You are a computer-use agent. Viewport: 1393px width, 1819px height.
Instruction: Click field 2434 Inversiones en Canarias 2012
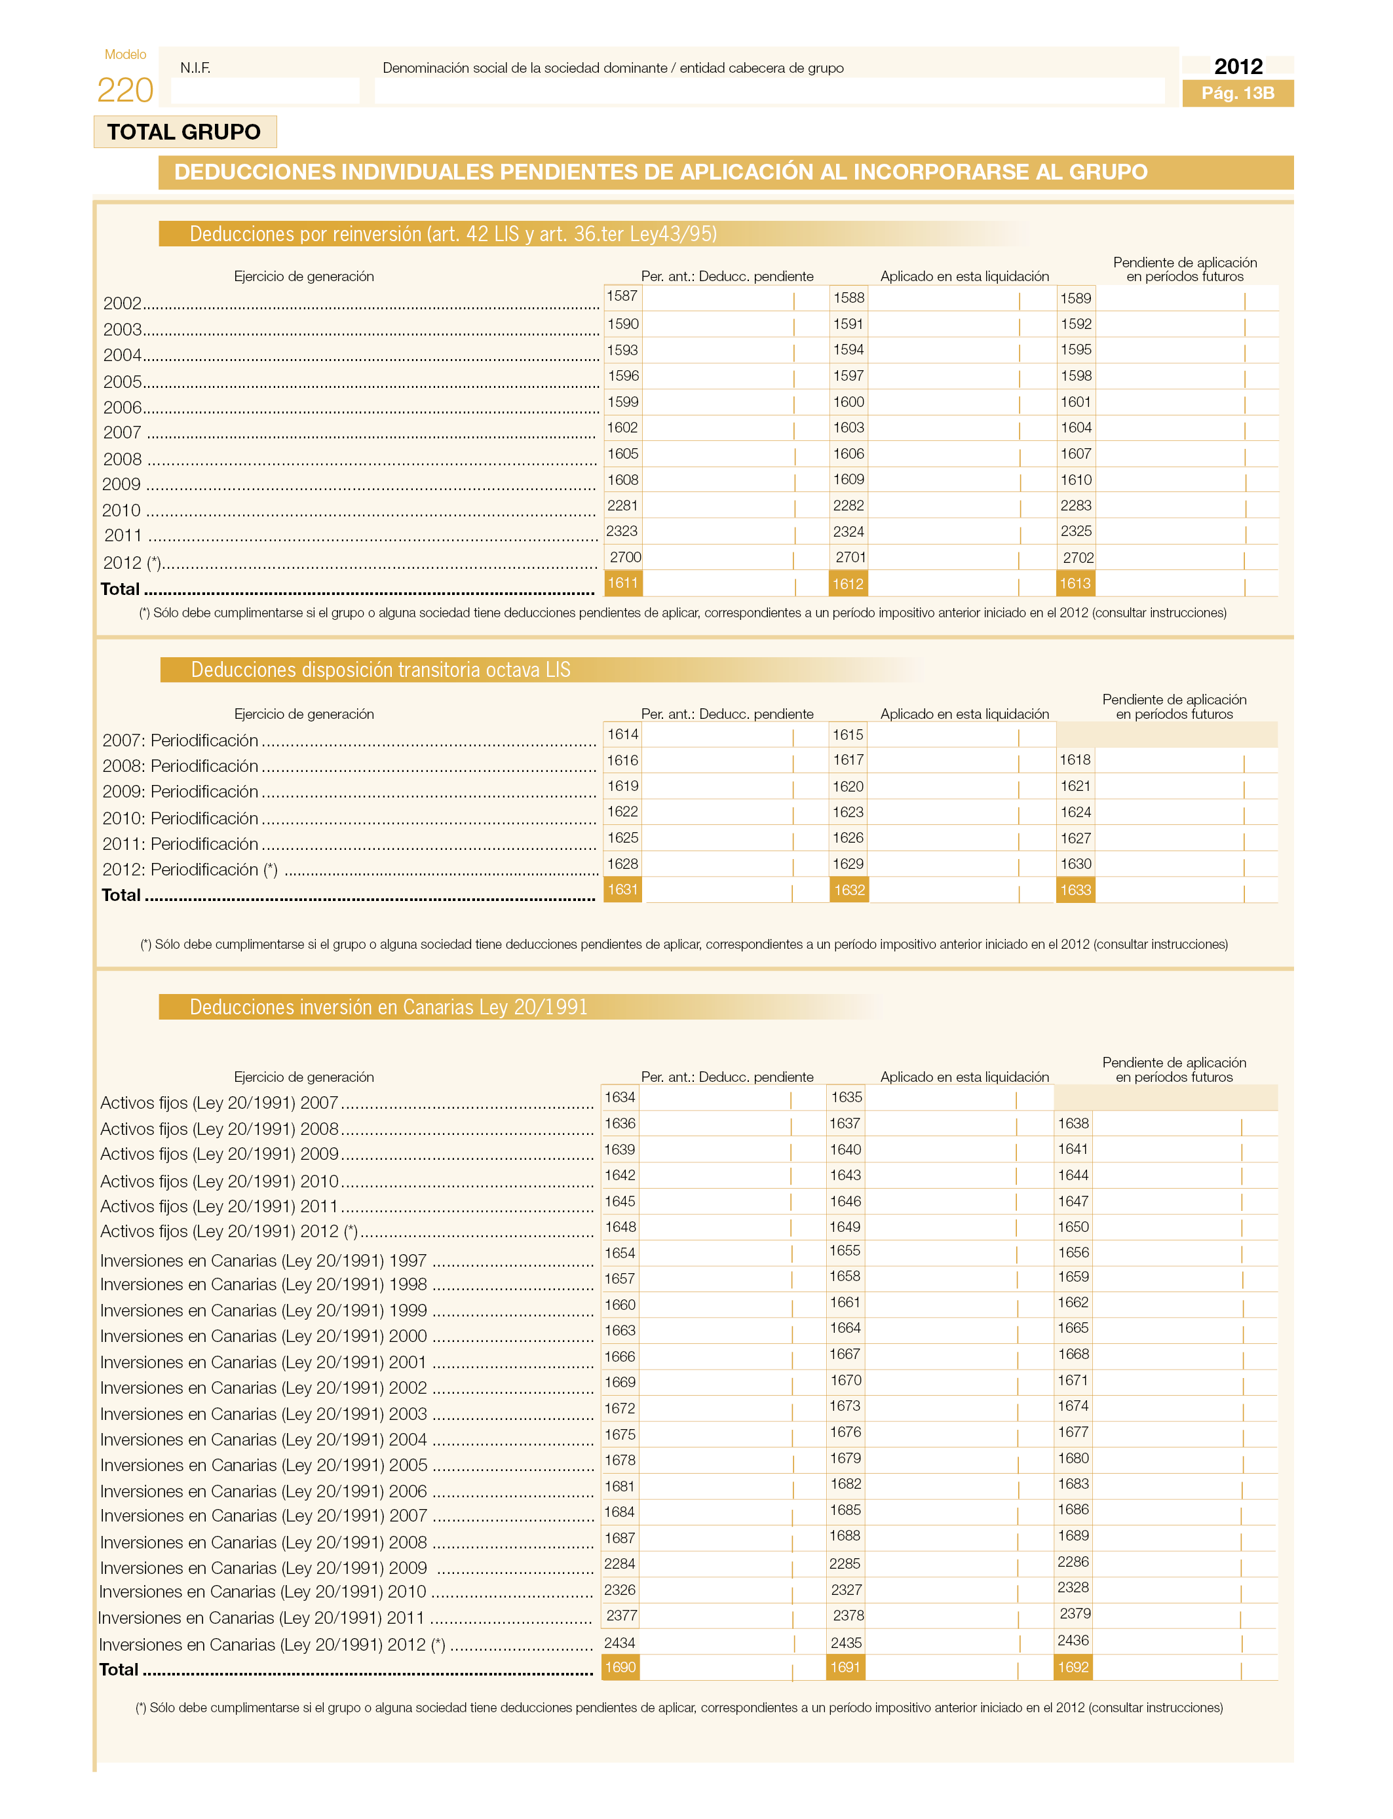(734, 1642)
